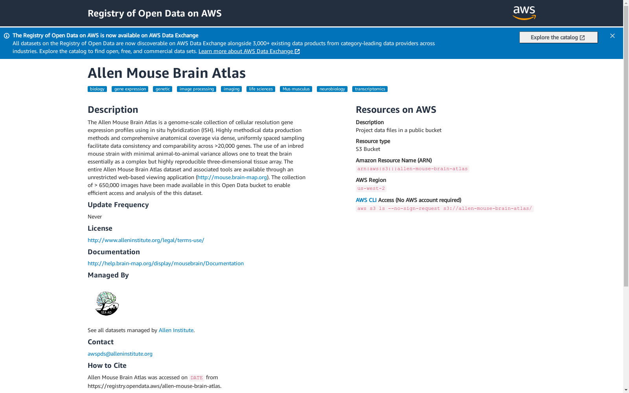Click the registry.opendata.aws citation URL text

[x=154, y=386]
